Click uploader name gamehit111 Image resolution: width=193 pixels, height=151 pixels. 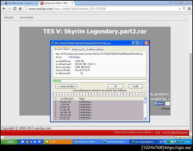pyautogui.click(x=162, y=94)
